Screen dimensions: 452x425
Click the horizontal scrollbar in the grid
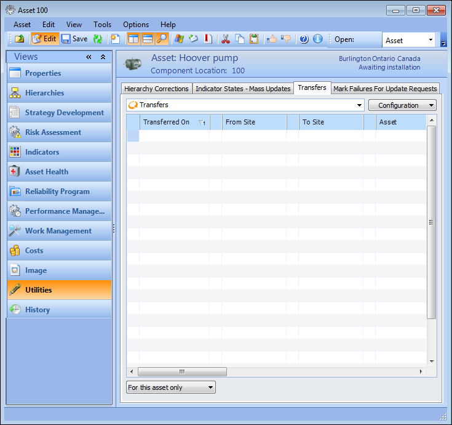pos(182,372)
